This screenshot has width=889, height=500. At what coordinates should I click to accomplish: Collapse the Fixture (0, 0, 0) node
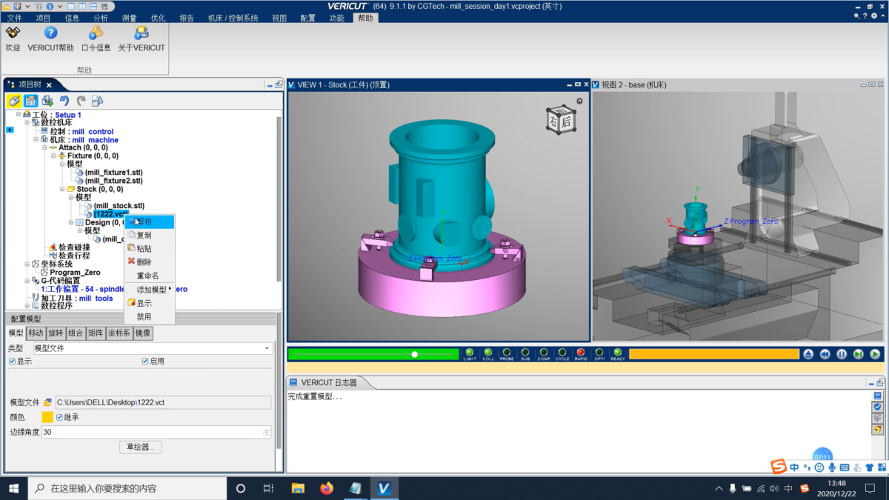(54, 156)
